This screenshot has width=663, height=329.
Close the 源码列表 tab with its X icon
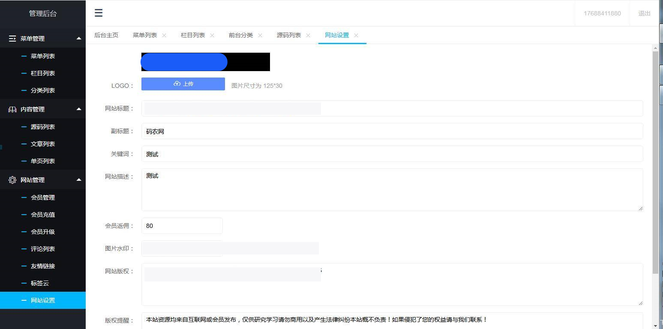(308, 35)
